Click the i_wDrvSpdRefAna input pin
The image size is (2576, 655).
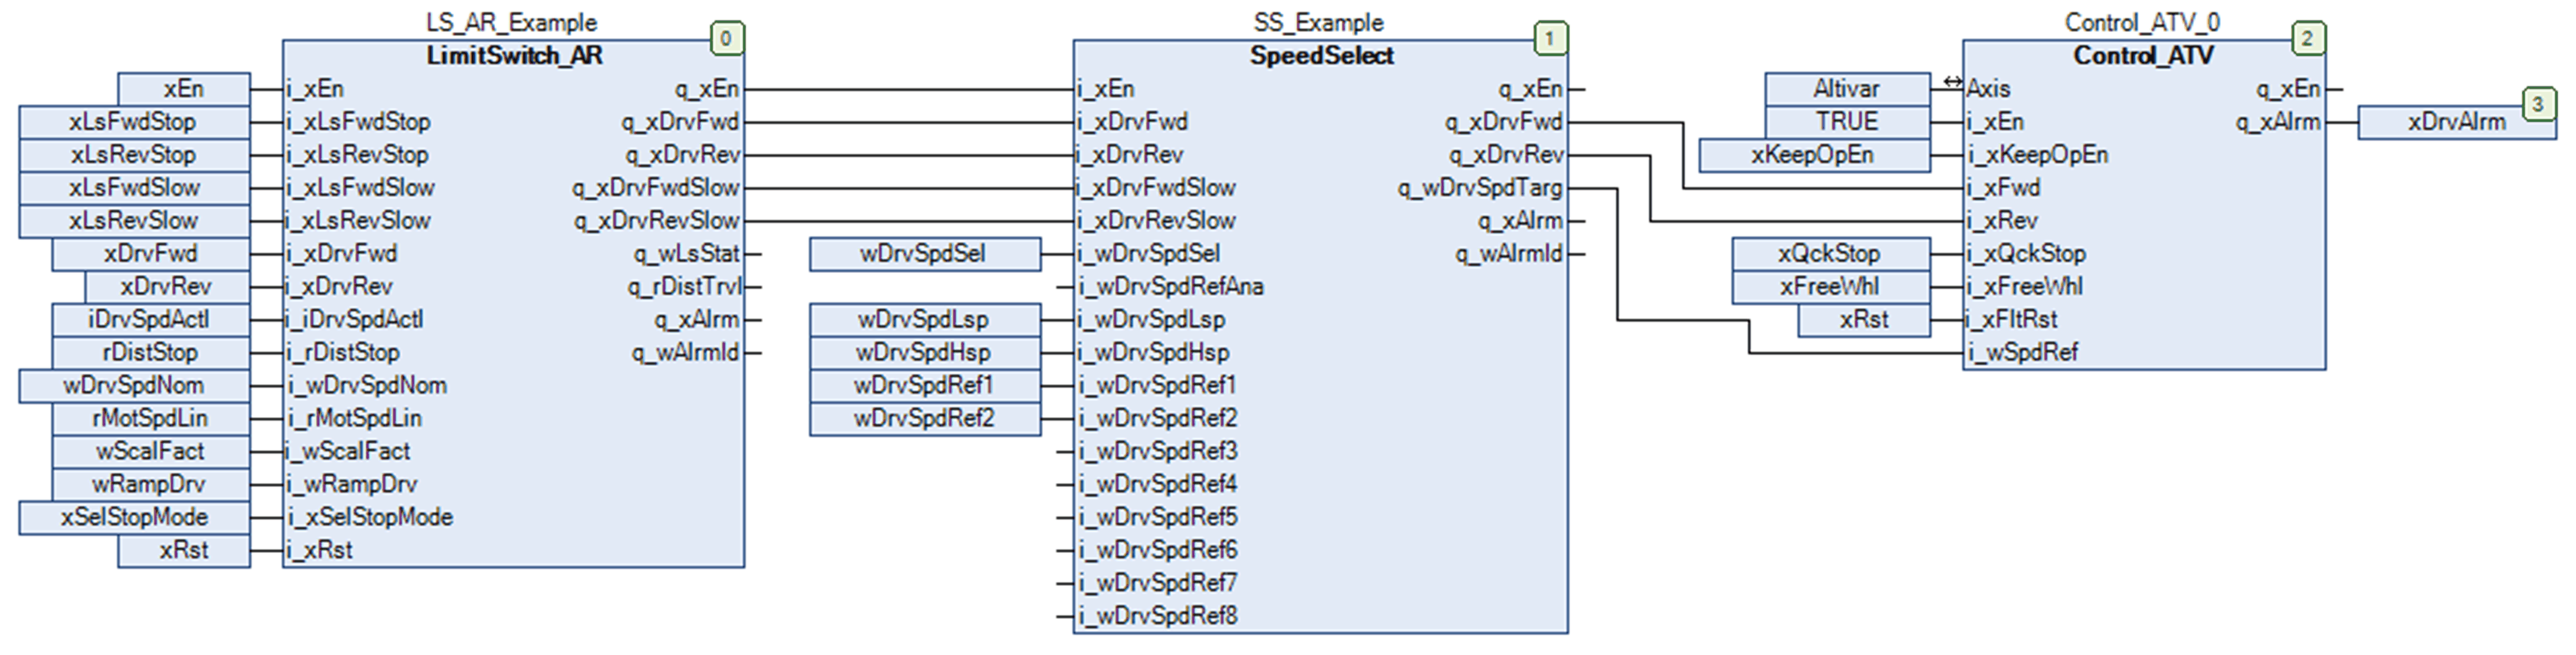1171,287
